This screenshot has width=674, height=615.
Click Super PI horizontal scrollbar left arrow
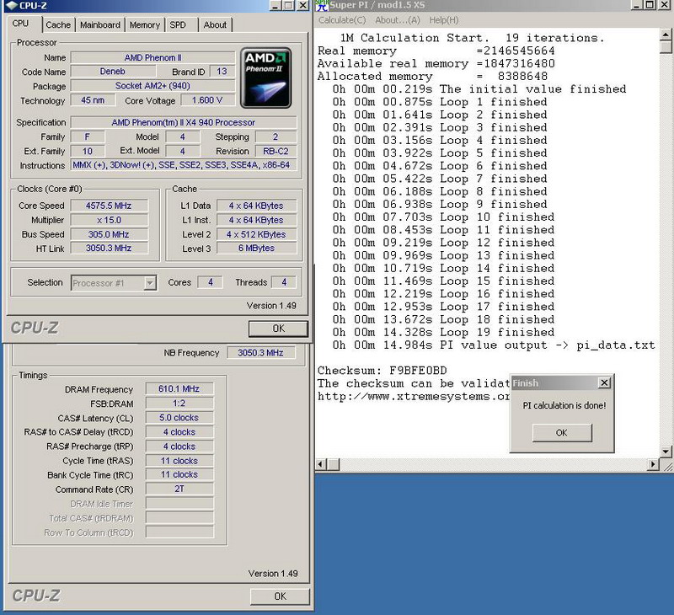[x=321, y=464]
